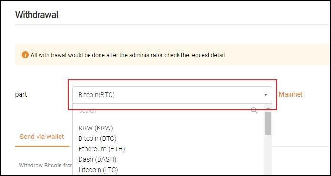The width and height of the screenshot is (331, 176).
Task: Click the orange info icon in notice banner
Action: pyautogui.click(x=25, y=55)
